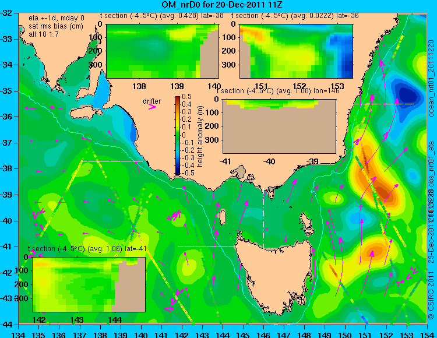Click the orange warm eddy near 151.5E, 41S
Viewport: 437px width, 338px height.
tap(375, 250)
